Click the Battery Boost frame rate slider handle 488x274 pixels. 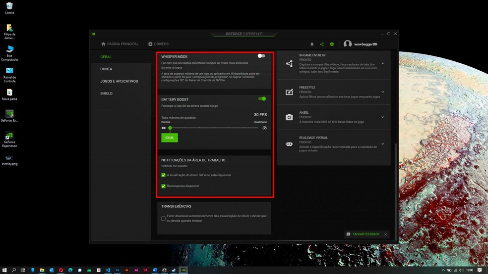point(170,128)
